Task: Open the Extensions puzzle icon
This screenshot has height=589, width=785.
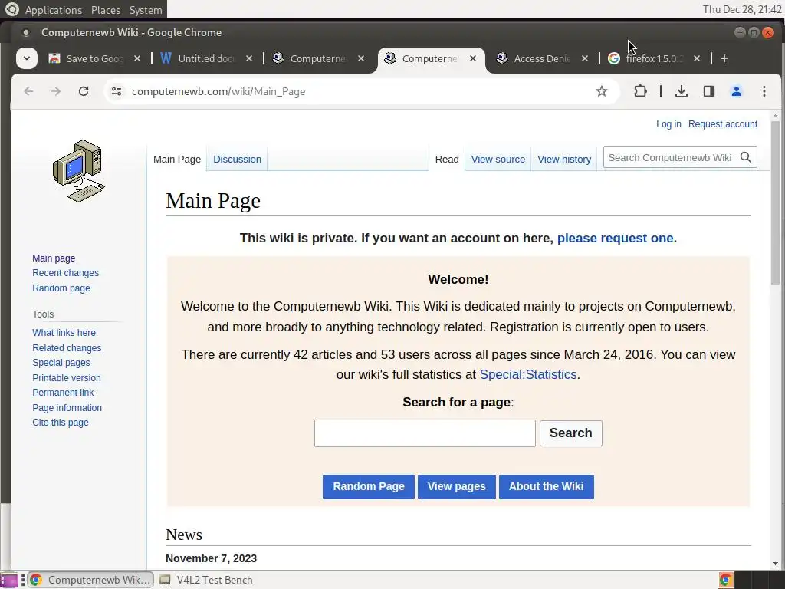Action: 640,91
